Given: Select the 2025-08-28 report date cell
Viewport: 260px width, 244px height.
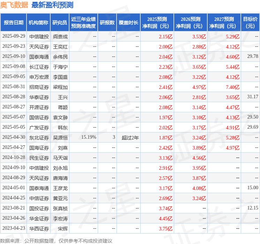Looking at the screenshot, I should click(14, 97).
